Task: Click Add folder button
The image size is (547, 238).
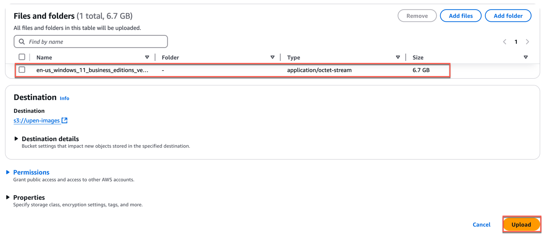Action: point(508,16)
